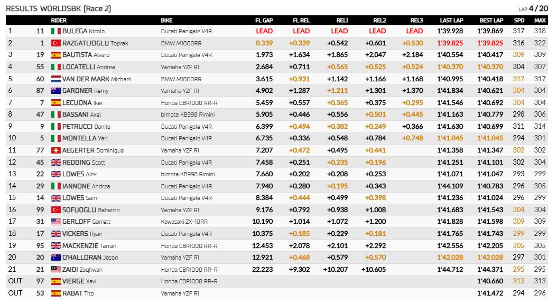
Task: Click the Turkish flag beside RAZGATLIOGLU Toprak
Action: pos(56,43)
